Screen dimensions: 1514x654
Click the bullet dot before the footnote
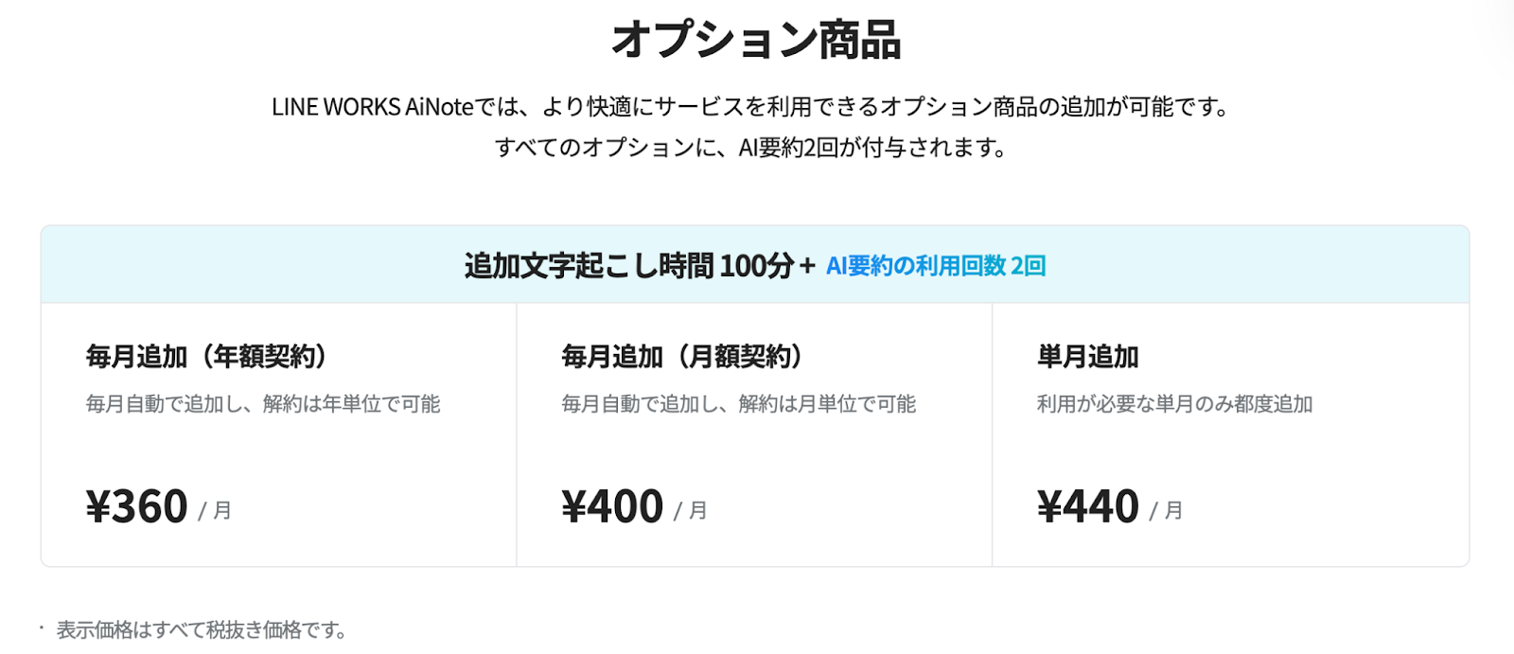click(x=43, y=627)
